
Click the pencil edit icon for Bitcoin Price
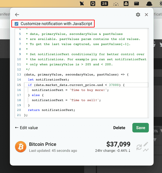coord(146,144)
